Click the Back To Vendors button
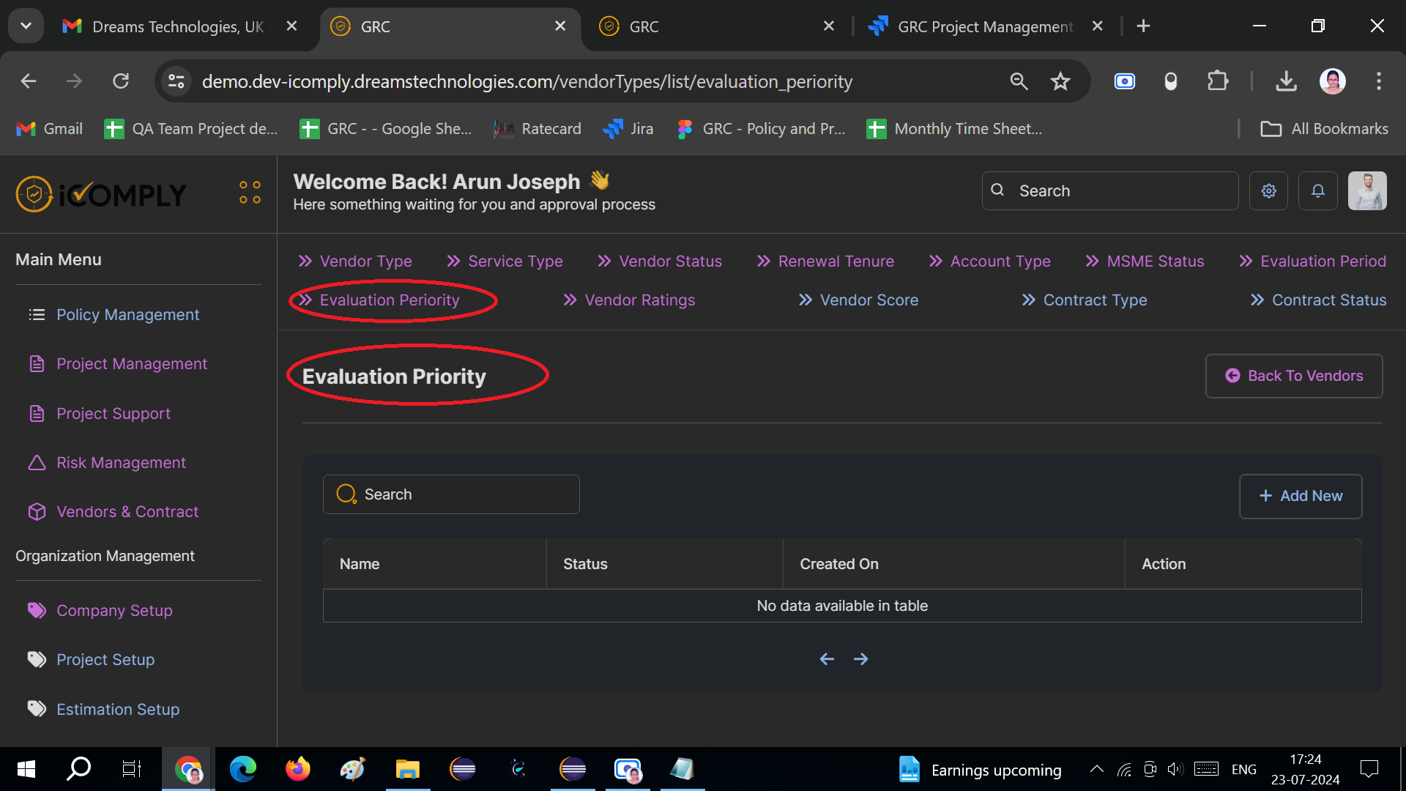Screen dimensions: 1406x791 click(x=1293, y=376)
